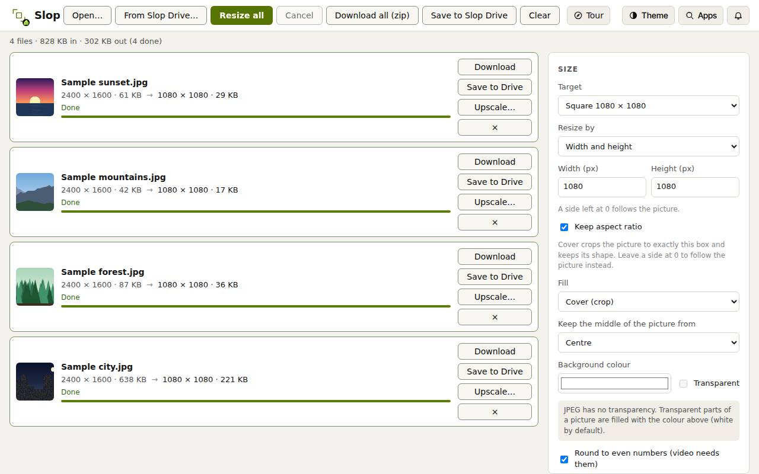Toggle the Keep aspect ratio checkbox
Image resolution: width=759 pixels, height=474 pixels.
click(x=564, y=227)
